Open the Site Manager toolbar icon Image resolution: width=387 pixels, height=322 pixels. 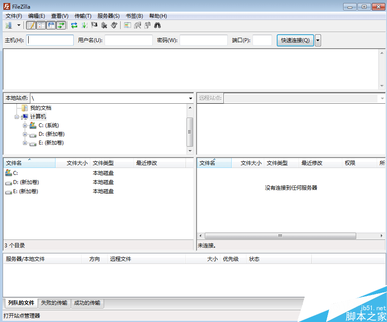(x=9, y=25)
